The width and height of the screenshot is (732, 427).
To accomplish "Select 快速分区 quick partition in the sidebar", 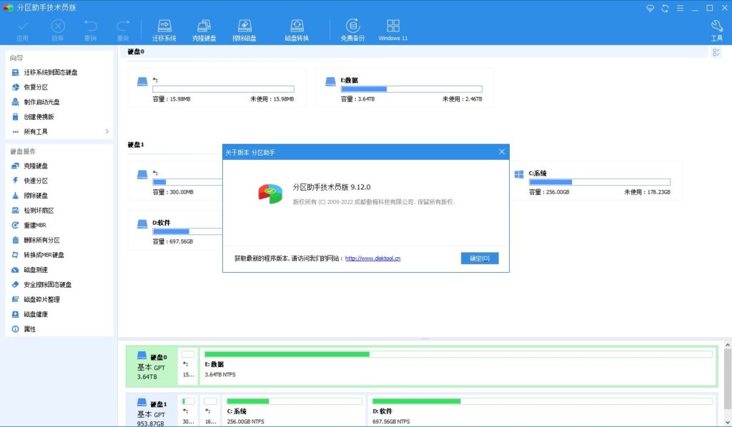I will point(37,180).
